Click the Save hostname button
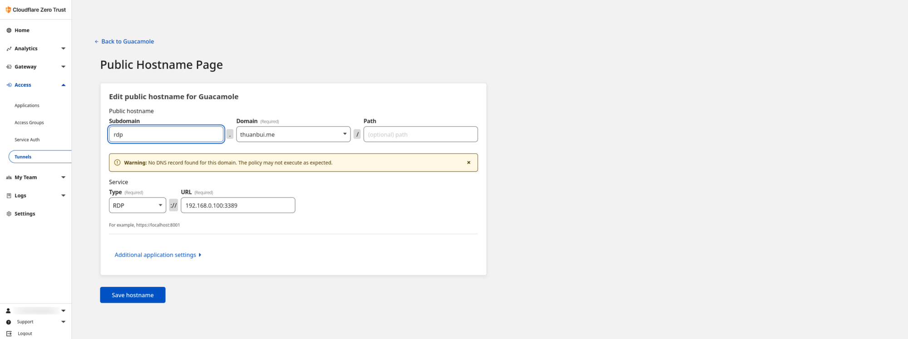Screen dimensions: 908x339 tap(133, 295)
